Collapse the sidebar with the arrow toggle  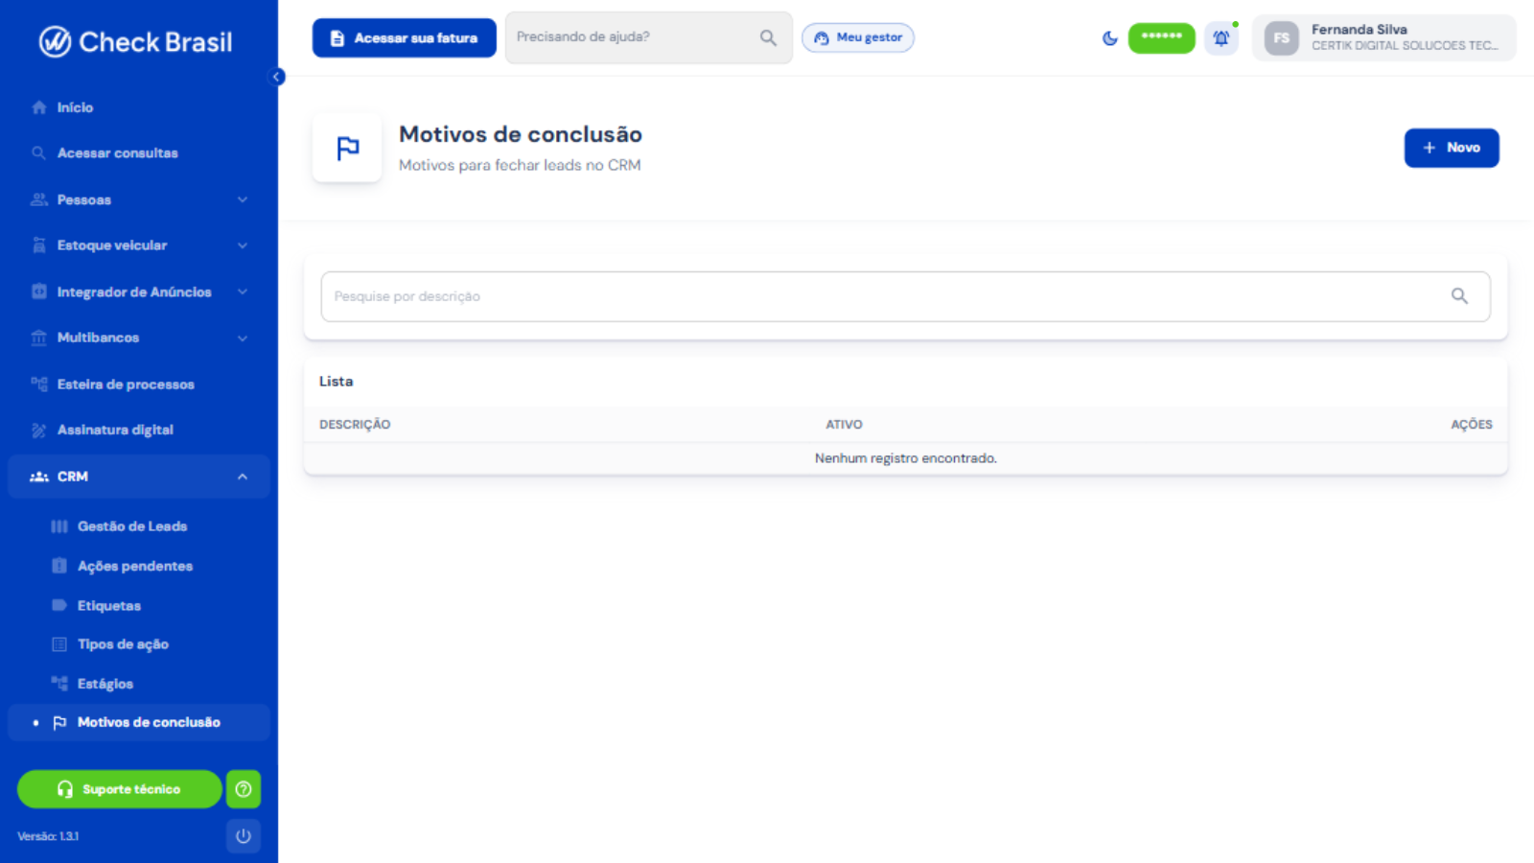point(277,77)
